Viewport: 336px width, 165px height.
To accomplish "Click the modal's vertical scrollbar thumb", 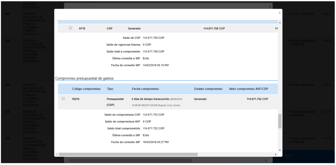I will [280, 121].
